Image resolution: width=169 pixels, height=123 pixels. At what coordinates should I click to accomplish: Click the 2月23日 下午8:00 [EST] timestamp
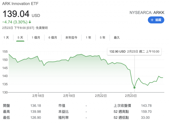pos(18,28)
